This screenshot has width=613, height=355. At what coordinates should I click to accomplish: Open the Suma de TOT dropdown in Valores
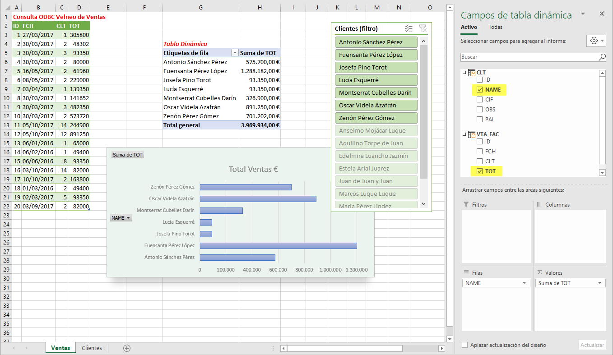[x=599, y=283]
